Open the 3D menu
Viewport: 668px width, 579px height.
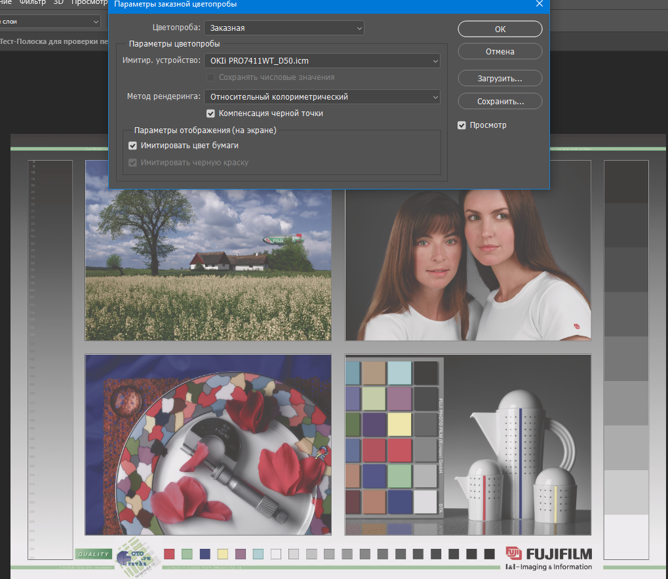coord(58,3)
